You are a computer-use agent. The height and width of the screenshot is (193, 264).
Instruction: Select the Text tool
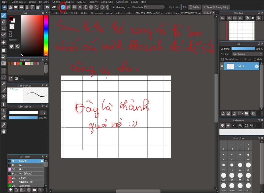pos(4,104)
